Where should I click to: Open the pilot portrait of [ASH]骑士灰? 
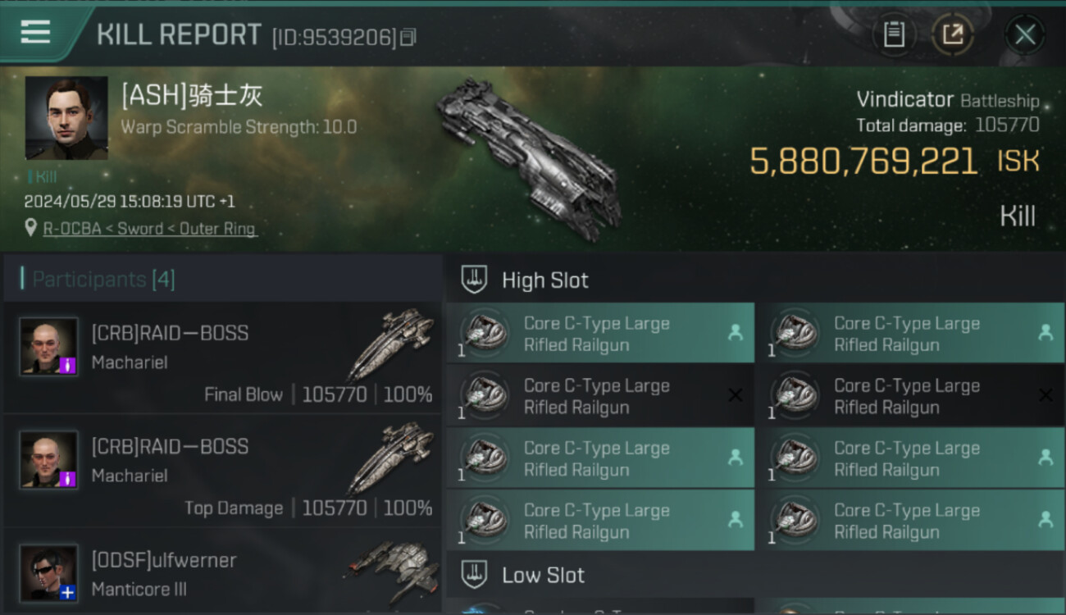[x=66, y=118]
